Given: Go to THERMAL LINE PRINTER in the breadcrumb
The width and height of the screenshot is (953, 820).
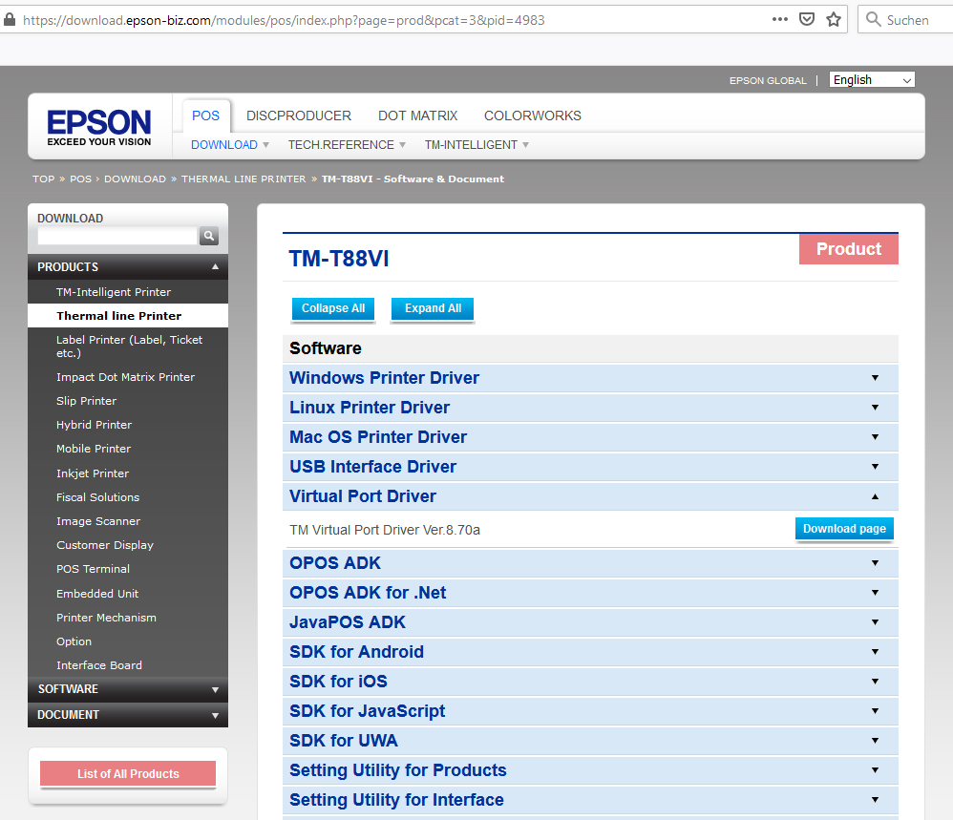Looking at the screenshot, I should (244, 179).
